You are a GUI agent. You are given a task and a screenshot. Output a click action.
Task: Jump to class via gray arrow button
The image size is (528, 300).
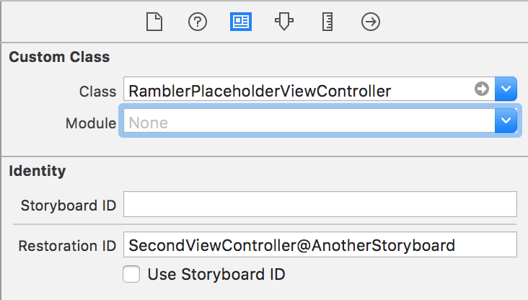point(482,89)
